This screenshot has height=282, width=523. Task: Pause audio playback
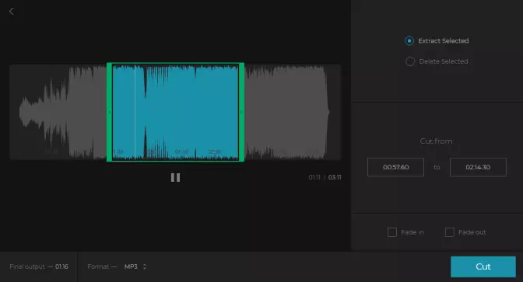[175, 177]
